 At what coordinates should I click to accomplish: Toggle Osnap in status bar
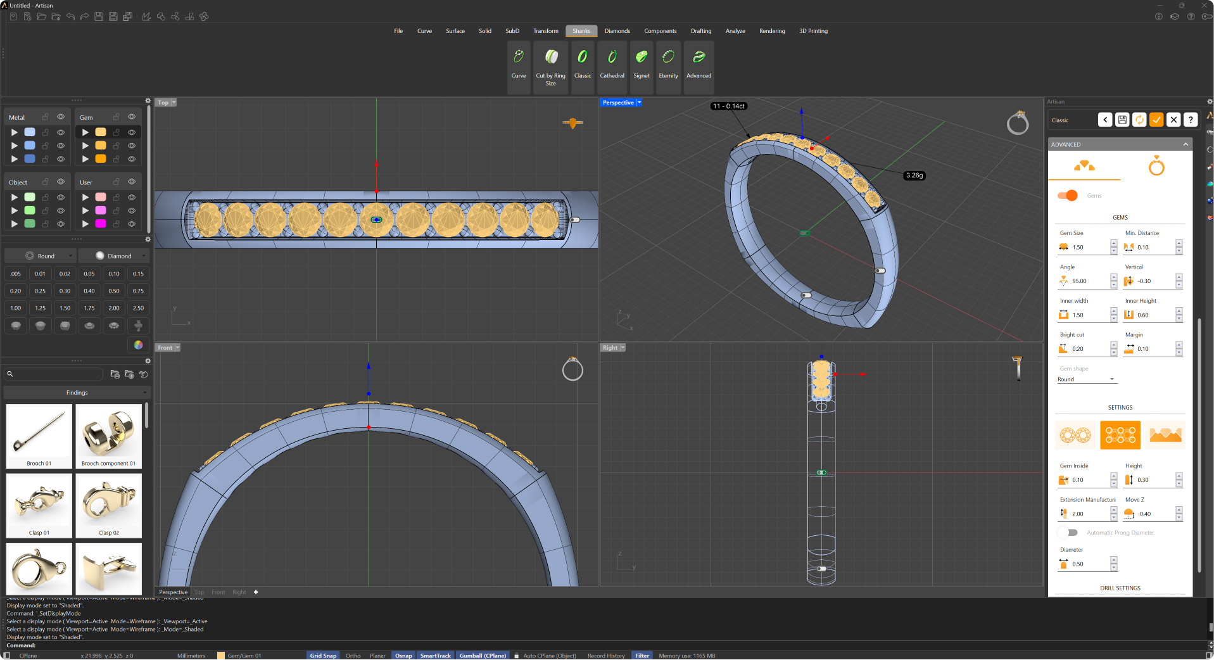point(403,656)
